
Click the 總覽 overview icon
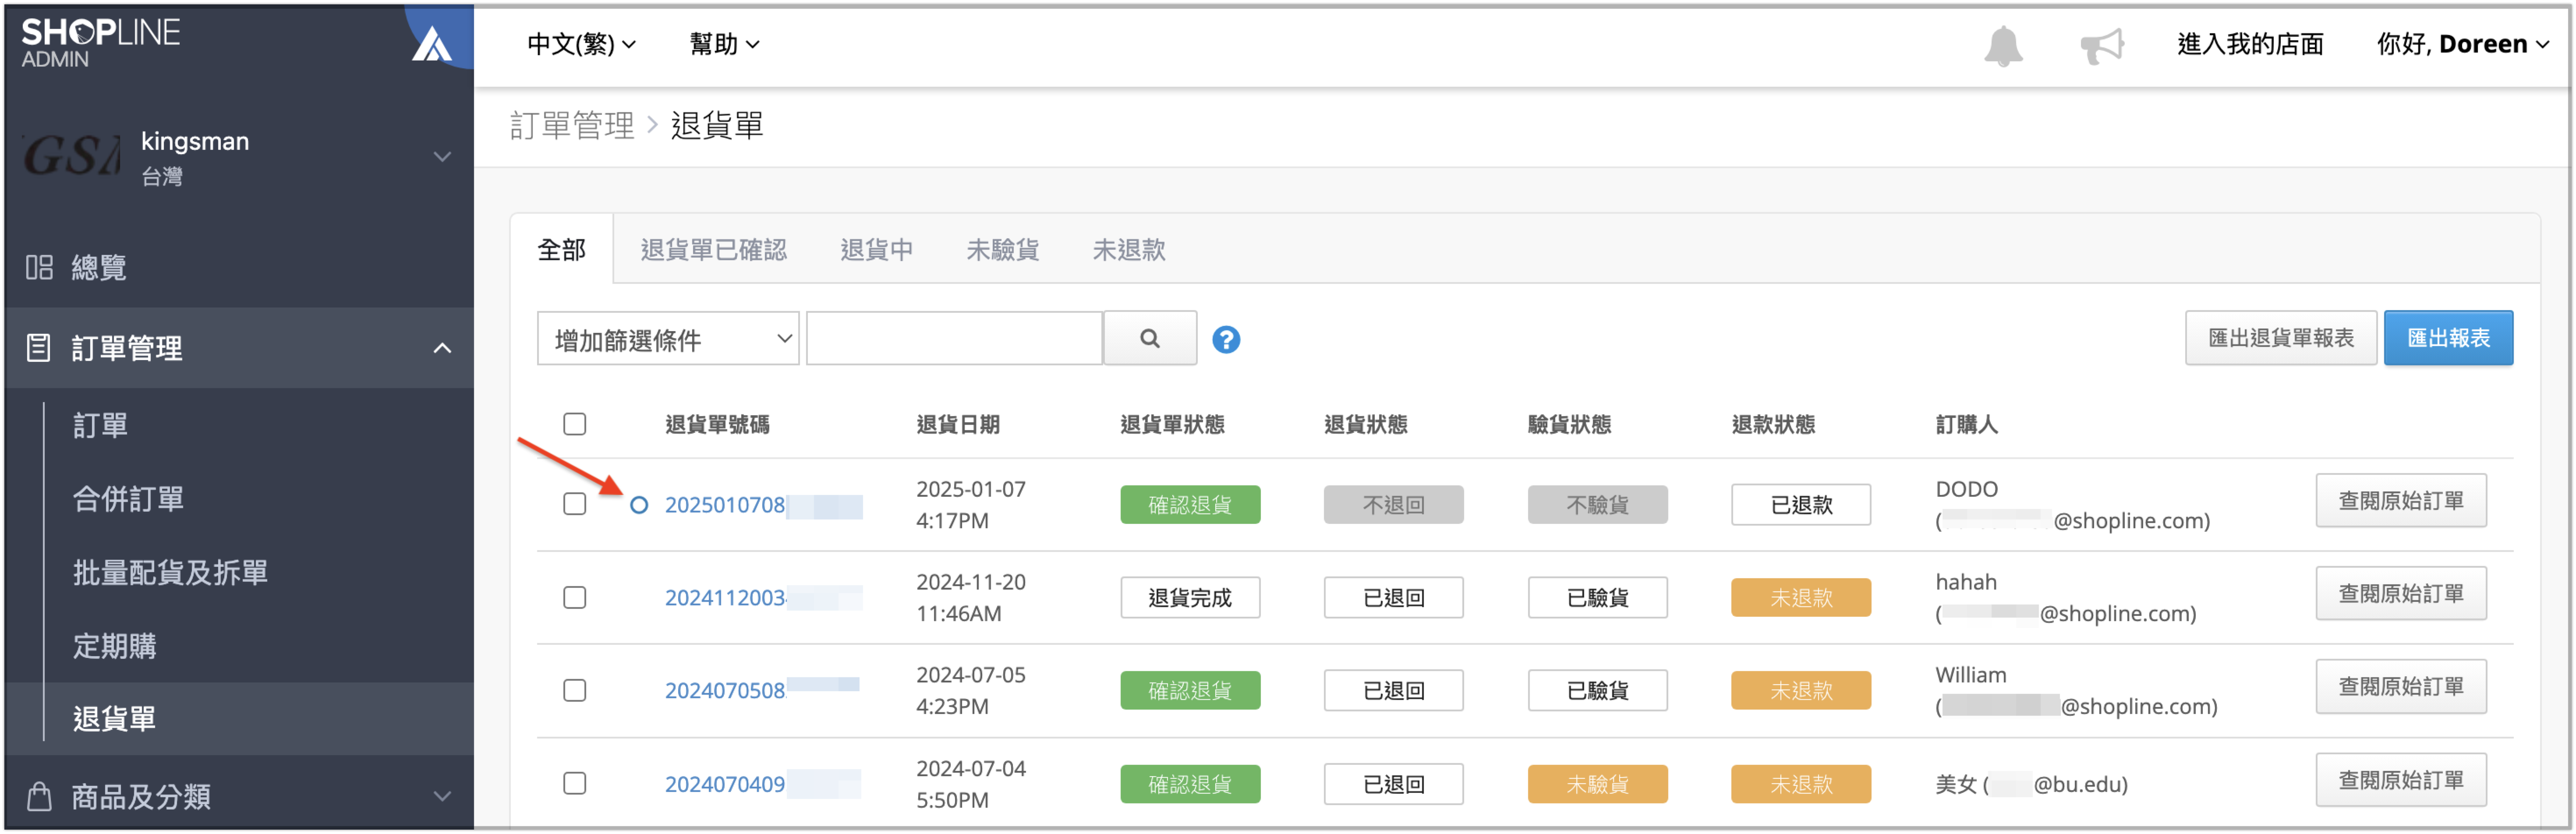[39, 267]
